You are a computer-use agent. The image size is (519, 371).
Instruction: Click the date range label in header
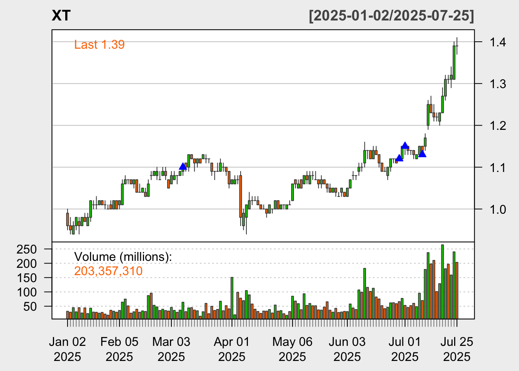click(391, 16)
